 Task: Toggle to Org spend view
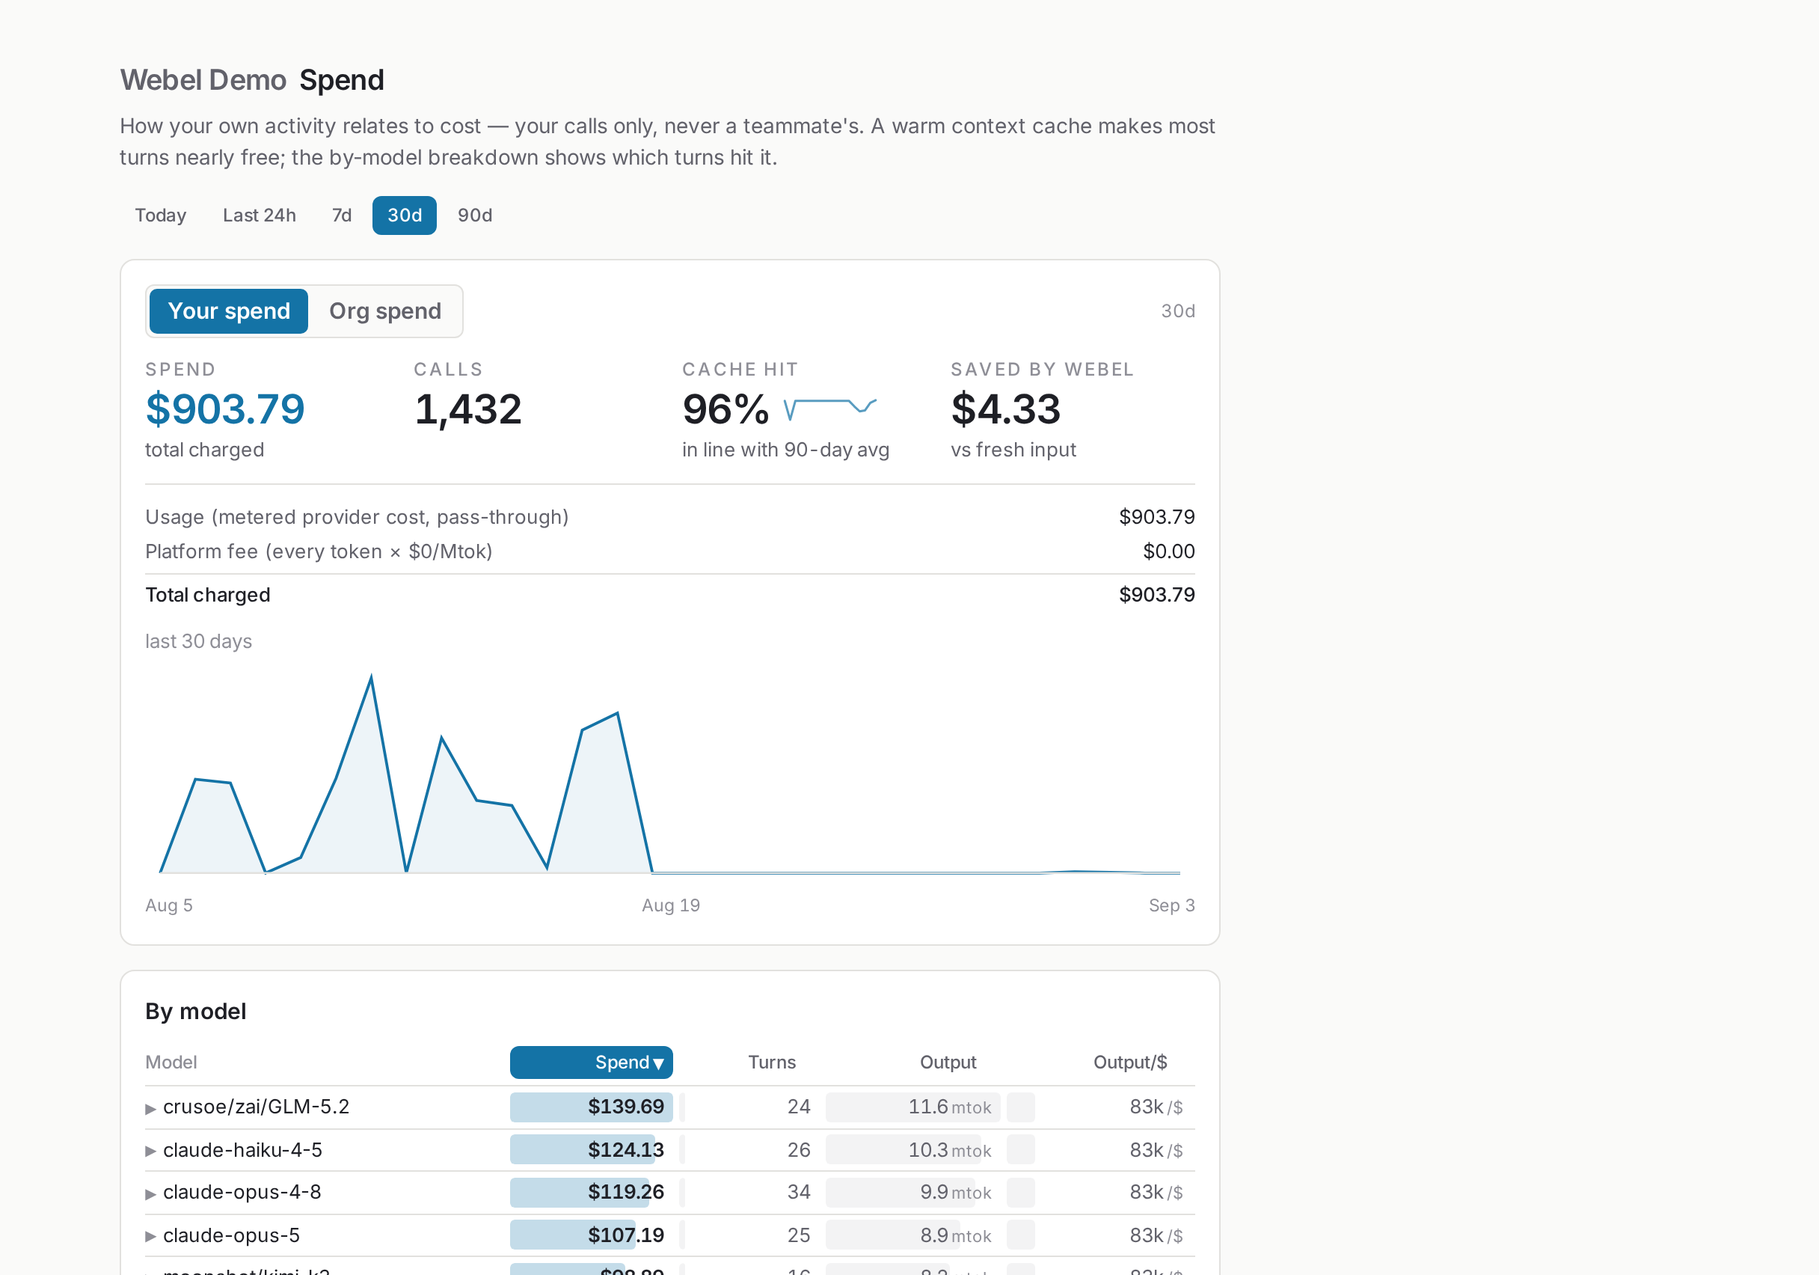click(385, 311)
